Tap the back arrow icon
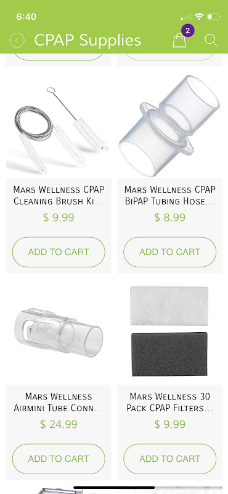Viewport: 228px width, 494px height. tap(17, 40)
